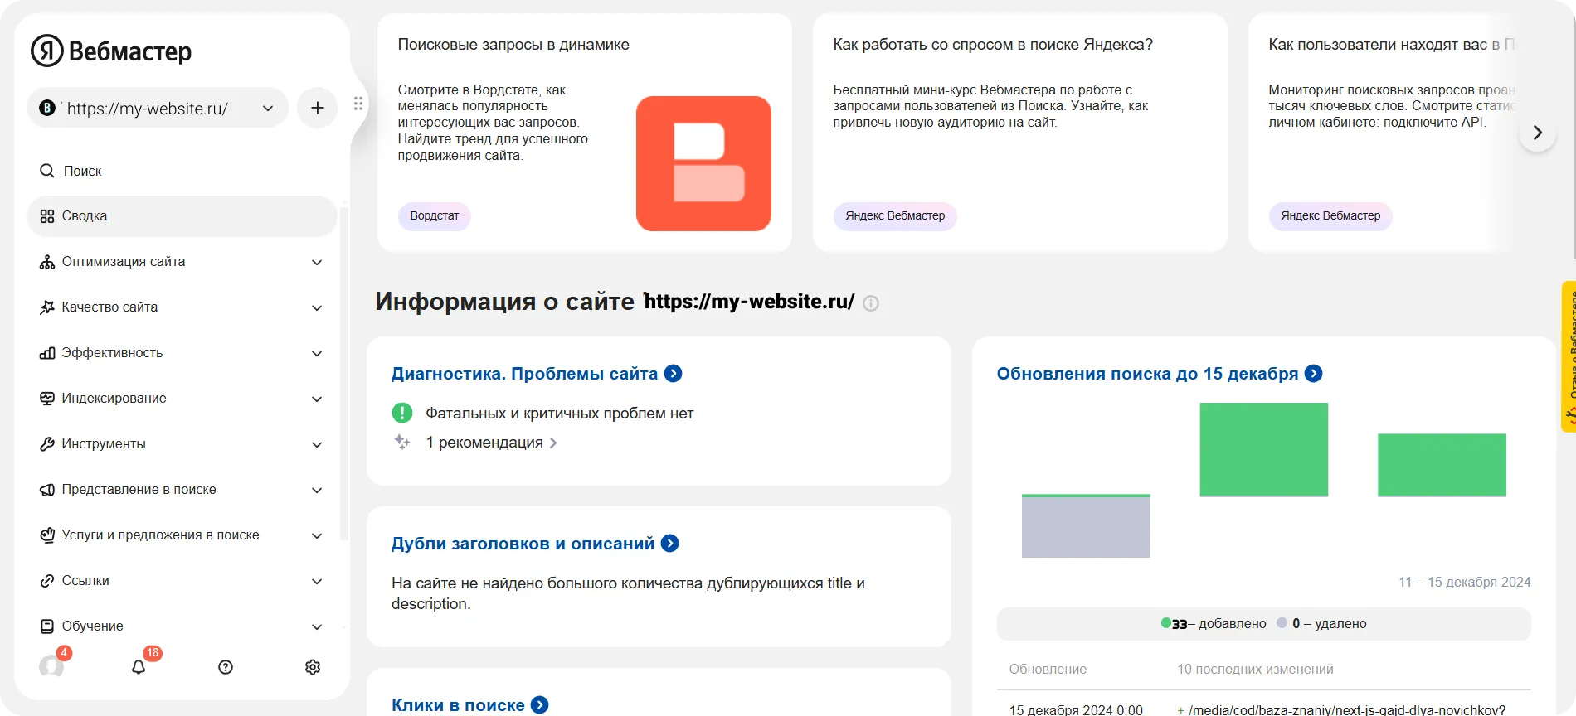Select Сводка in the sidebar

tap(182, 216)
